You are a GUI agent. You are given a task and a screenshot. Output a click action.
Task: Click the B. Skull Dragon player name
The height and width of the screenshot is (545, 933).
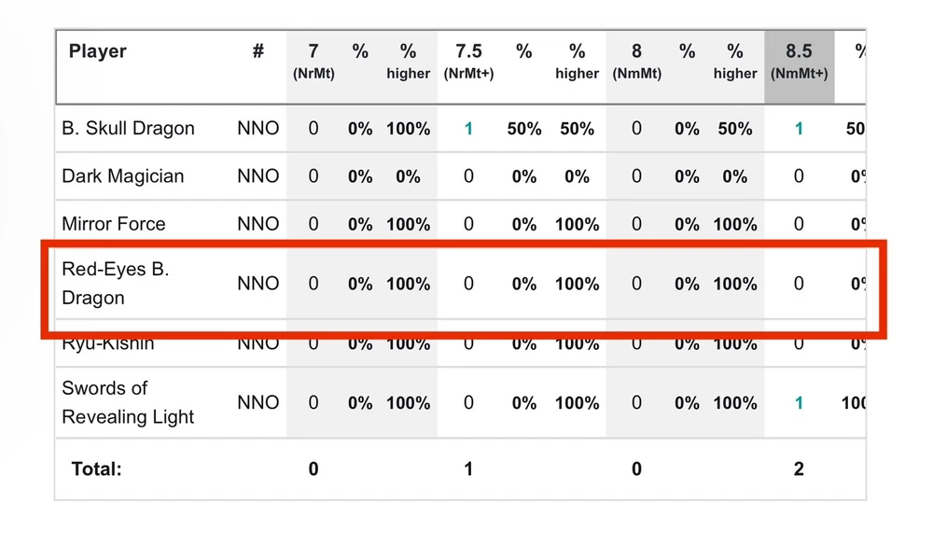(128, 129)
